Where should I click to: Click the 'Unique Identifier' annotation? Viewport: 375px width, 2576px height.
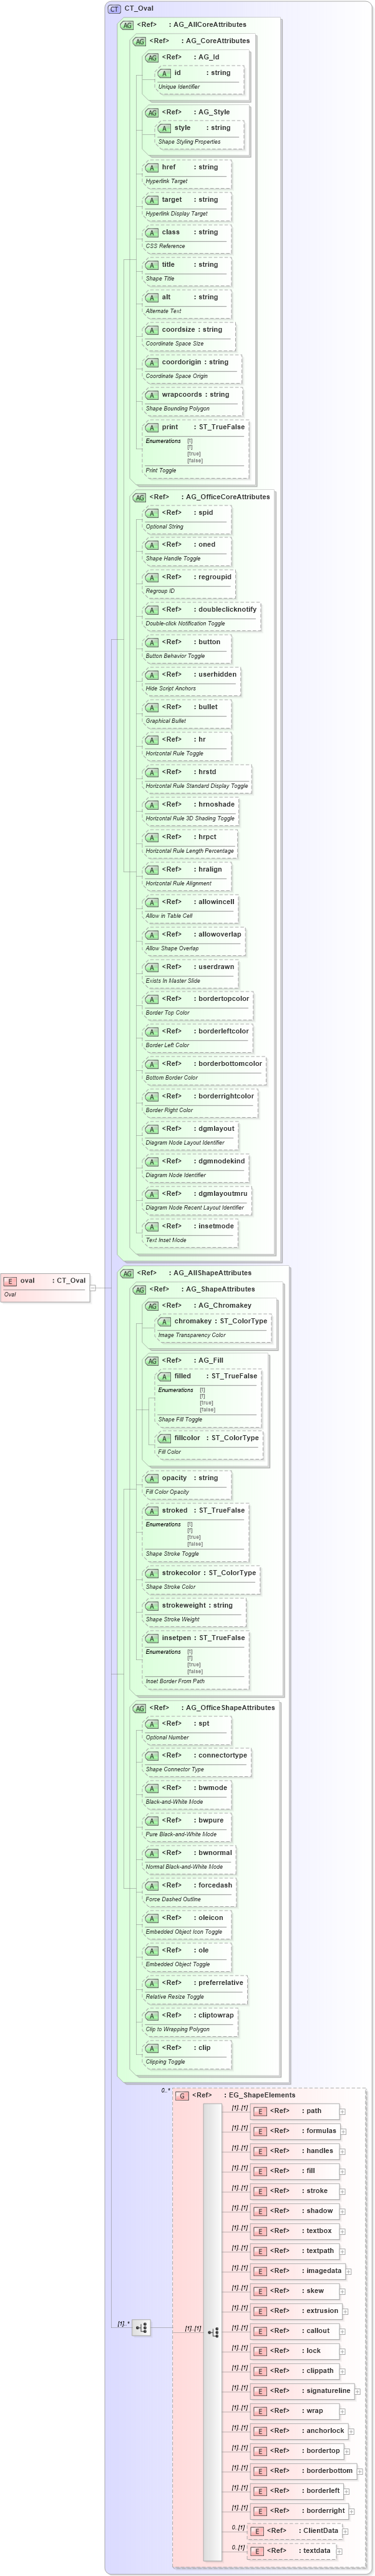click(179, 87)
